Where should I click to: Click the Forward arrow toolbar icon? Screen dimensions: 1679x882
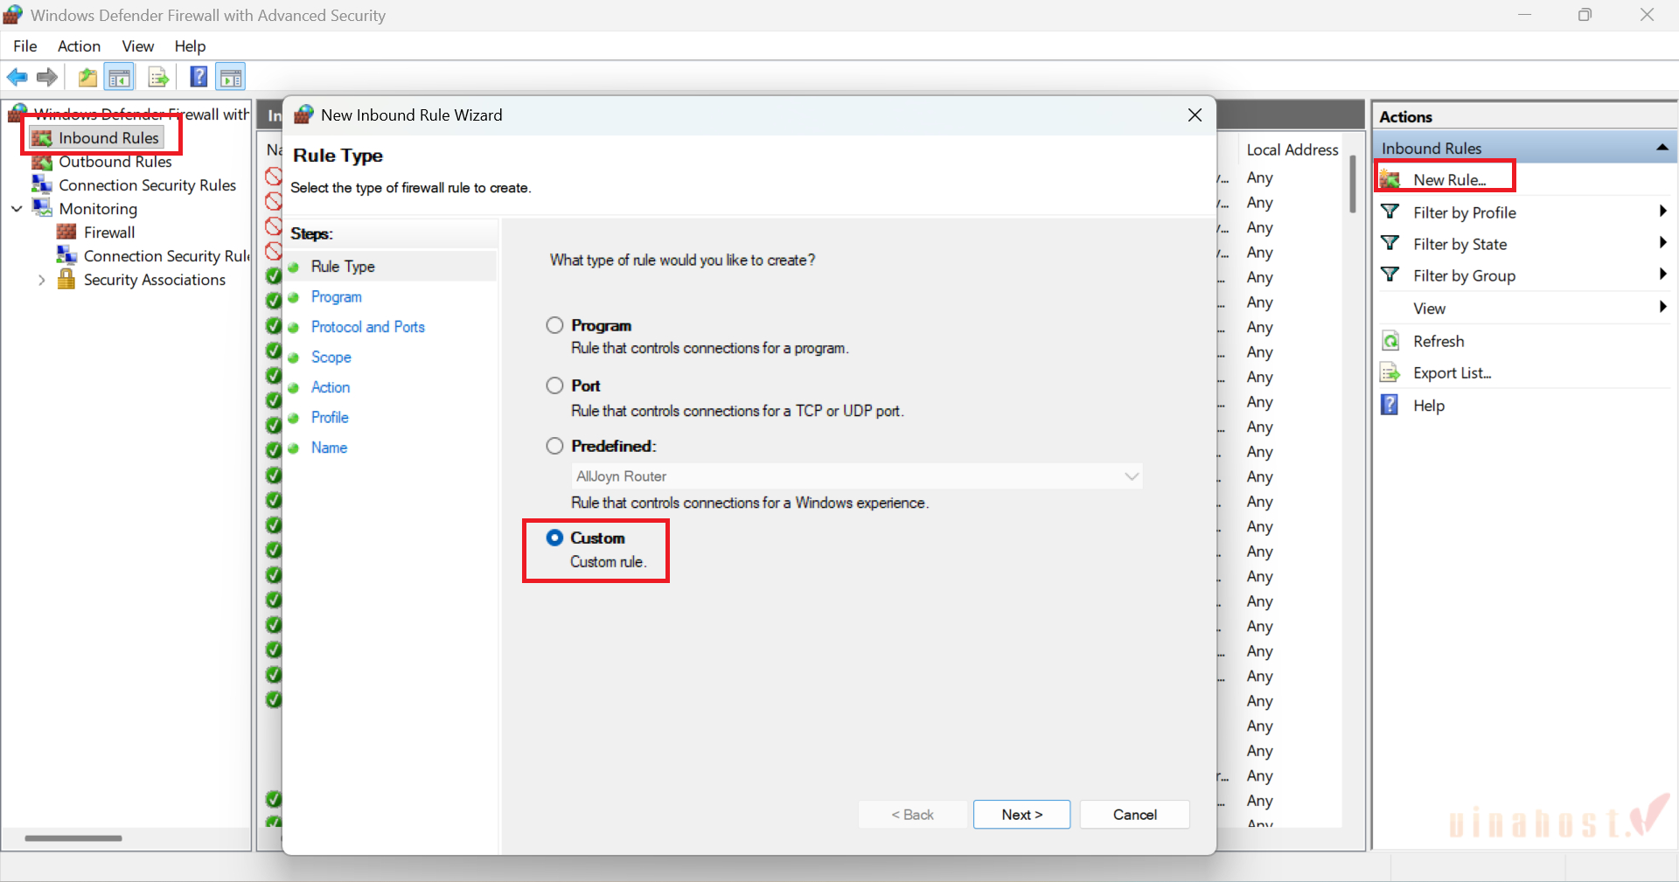pyautogui.click(x=47, y=78)
